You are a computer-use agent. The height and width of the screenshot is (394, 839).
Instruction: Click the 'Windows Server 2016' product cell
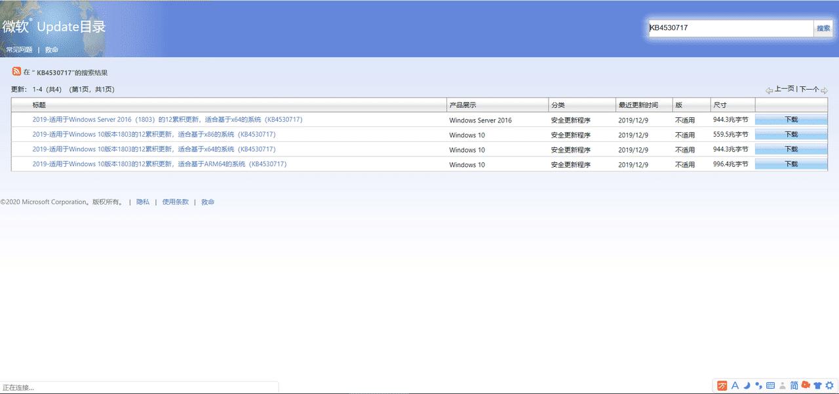tap(480, 120)
